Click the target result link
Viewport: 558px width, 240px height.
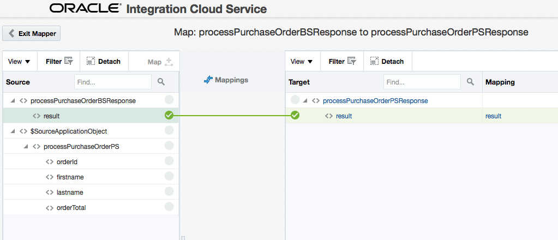coord(344,116)
